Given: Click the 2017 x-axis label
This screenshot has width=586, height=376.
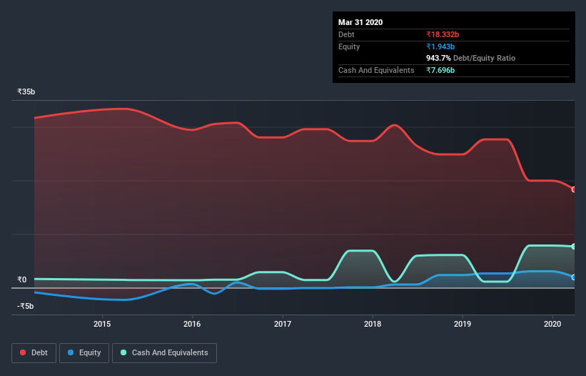Looking at the screenshot, I should (x=283, y=324).
